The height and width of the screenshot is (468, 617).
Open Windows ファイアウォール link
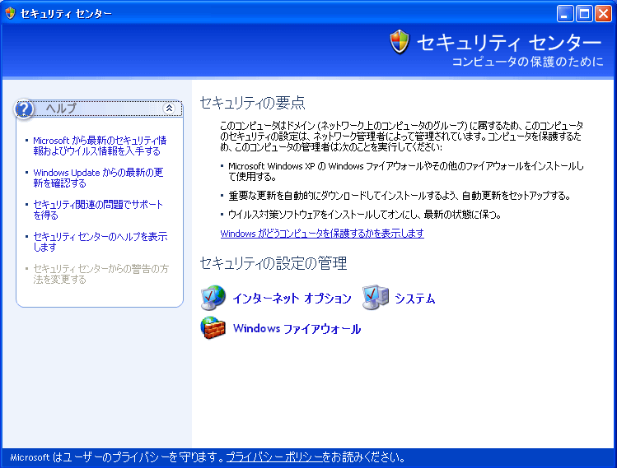pos(297,328)
